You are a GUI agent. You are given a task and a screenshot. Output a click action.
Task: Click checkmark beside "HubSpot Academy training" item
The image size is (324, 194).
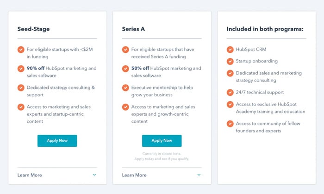[230, 105]
